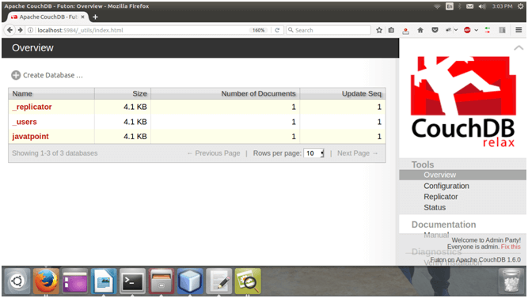Click the Wi-Fi network indicator

tap(437, 6)
